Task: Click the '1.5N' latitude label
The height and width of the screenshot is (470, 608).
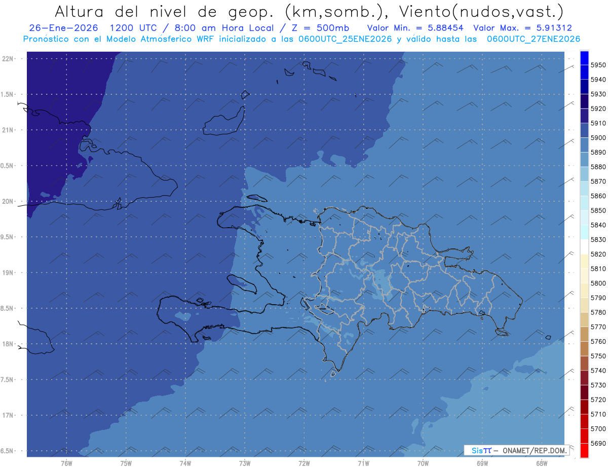Action: pos(7,94)
